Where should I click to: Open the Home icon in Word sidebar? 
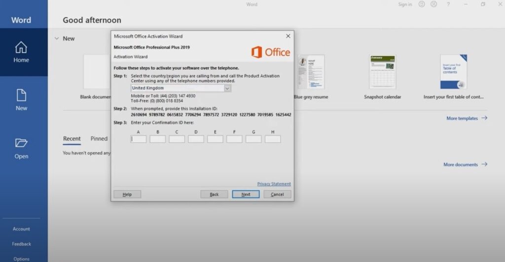(21, 48)
